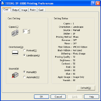The image size is (101, 101).
Task: Click the Apply Image value 'Image Only'
Action: [78, 77]
